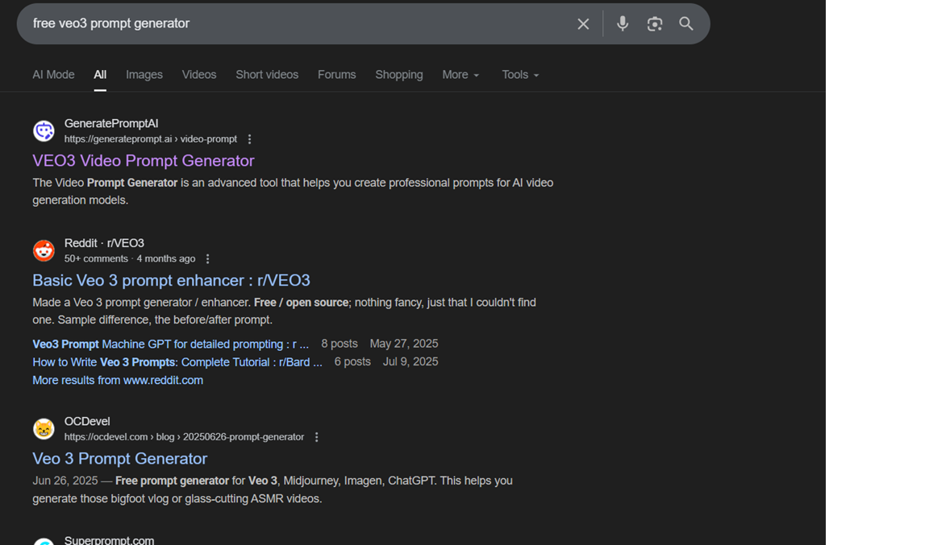Open the Short videos tab
Screen dimensions: 929x545
coord(267,75)
